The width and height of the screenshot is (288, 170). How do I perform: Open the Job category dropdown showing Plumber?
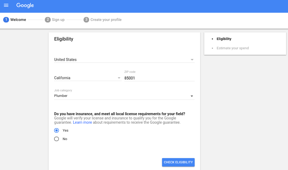tap(192, 96)
